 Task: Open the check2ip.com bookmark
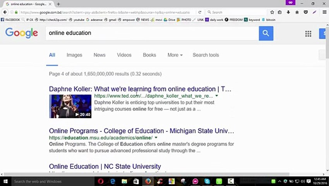click(51, 20)
